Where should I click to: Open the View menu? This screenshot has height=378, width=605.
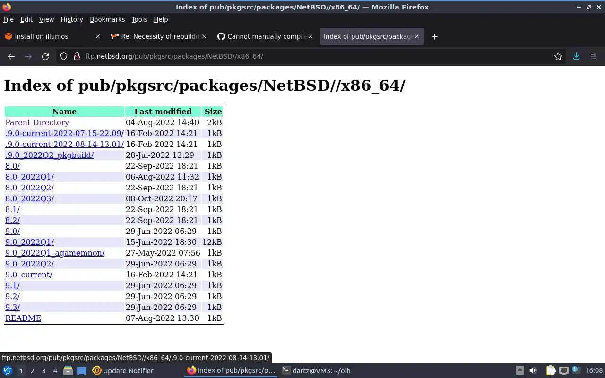click(x=46, y=19)
